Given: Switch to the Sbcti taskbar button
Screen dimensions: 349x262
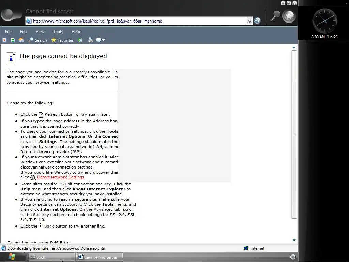Looking at the screenshot, I should point(52,257).
